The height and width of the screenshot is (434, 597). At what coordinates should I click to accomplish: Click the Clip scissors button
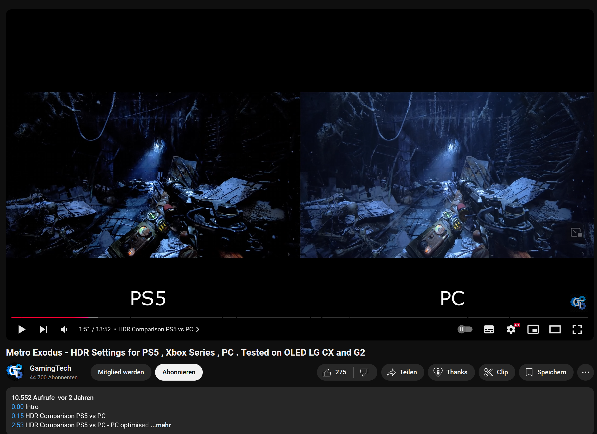point(497,372)
